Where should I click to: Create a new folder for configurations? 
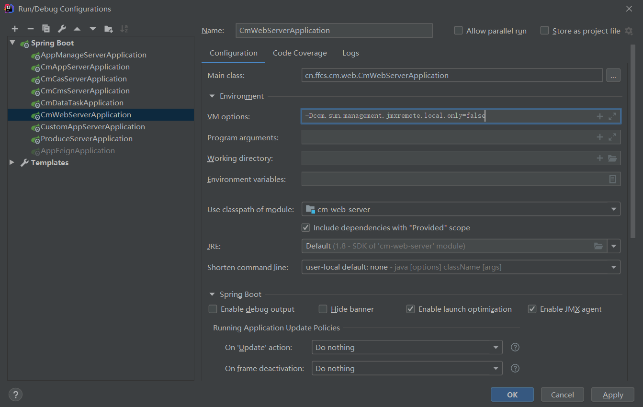click(109, 29)
